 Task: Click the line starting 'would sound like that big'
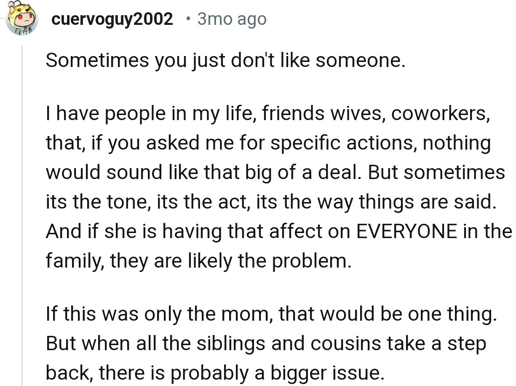point(275,172)
